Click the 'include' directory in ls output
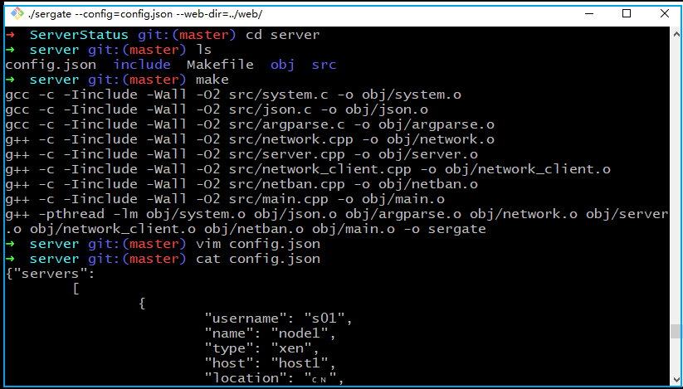683x389 pixels. [142, 65]
